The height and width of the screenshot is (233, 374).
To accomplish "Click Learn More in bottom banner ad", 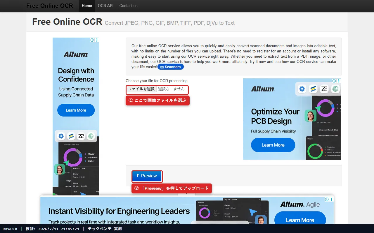I will click(x=300, y=220).
